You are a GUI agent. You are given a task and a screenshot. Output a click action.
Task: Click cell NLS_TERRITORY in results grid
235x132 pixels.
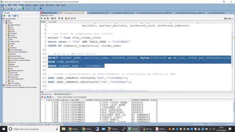pyautogui.click(x=113, y=113)
